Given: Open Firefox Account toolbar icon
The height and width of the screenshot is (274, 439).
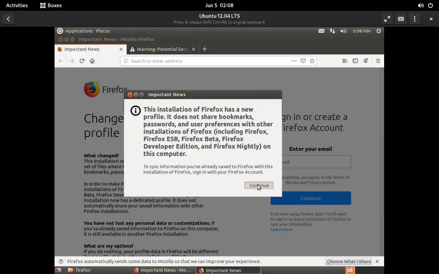Looking at the screenshot, I should (366, 61).
